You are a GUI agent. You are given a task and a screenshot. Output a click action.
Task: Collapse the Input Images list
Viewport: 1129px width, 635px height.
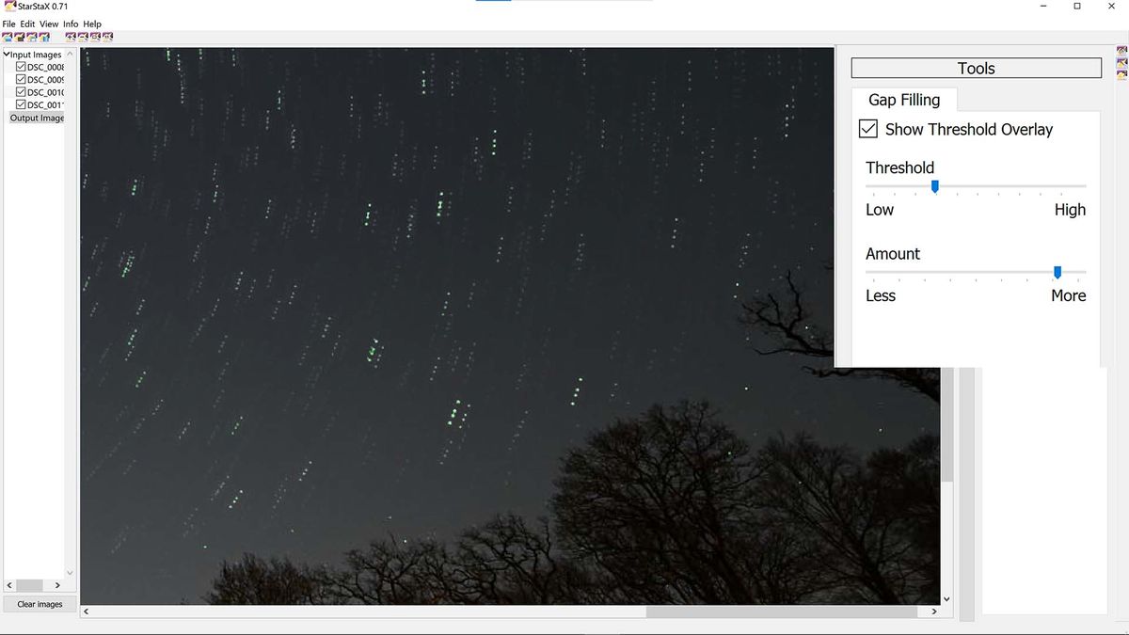point(6,54)
